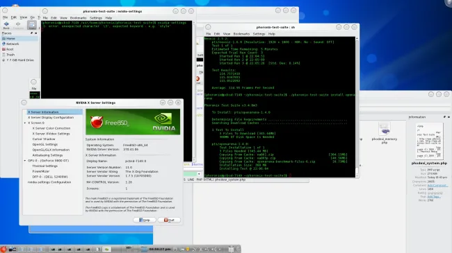Select PowerMizer item
The width and height of the screenshot is (452, 253).
pyautogui.click(x=41, y=171)
